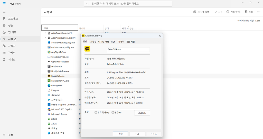263x139 pixels.
Task: Select AnySign4PC.exe icon
Action: tap(49, 52)
